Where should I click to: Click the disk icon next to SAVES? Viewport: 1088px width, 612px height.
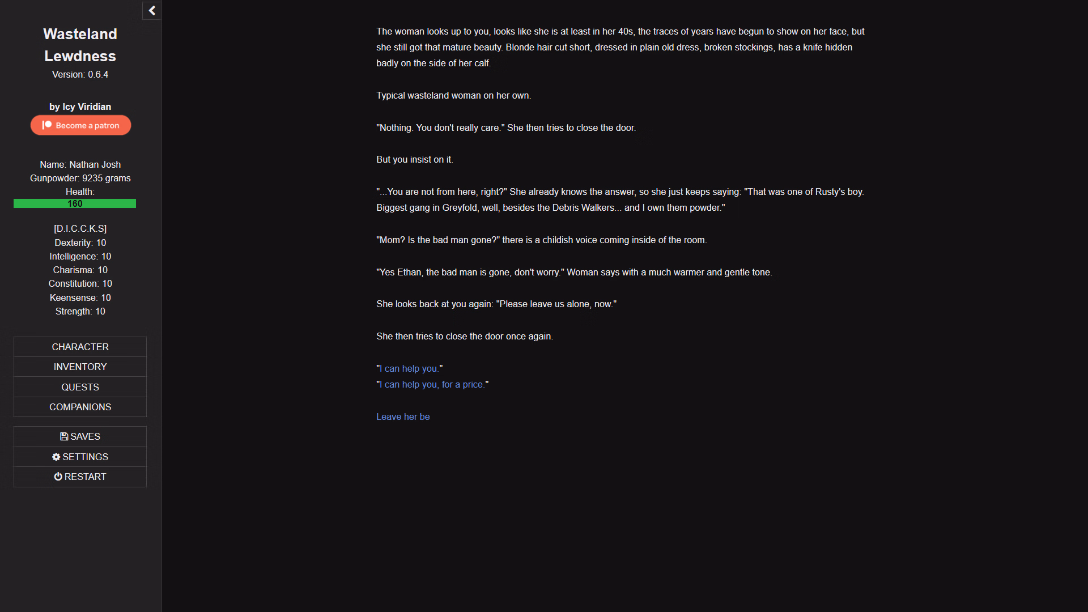pyautogui.click(x=63, y=436)
